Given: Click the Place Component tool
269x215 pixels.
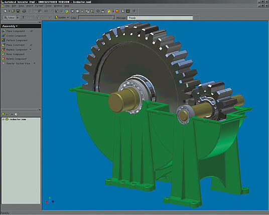Looking at the screenshot, I should 14,31.
